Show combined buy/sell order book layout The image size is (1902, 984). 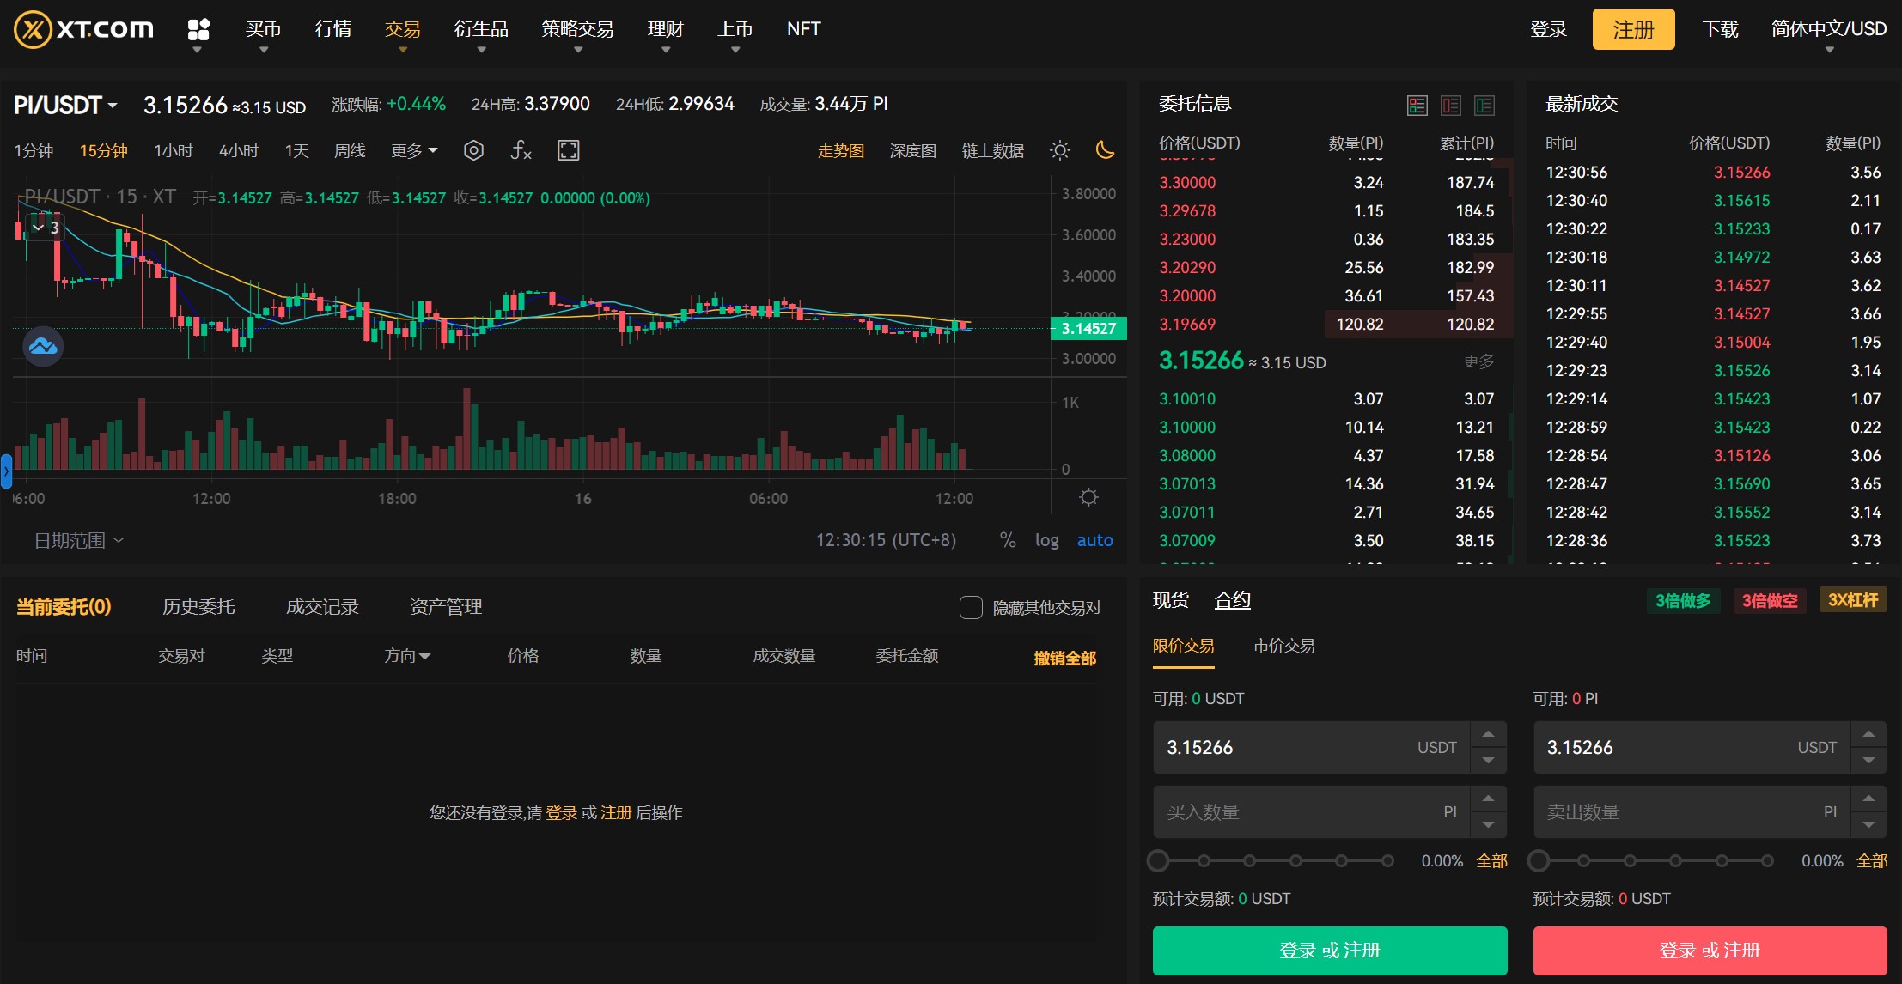pos(1417,105)
